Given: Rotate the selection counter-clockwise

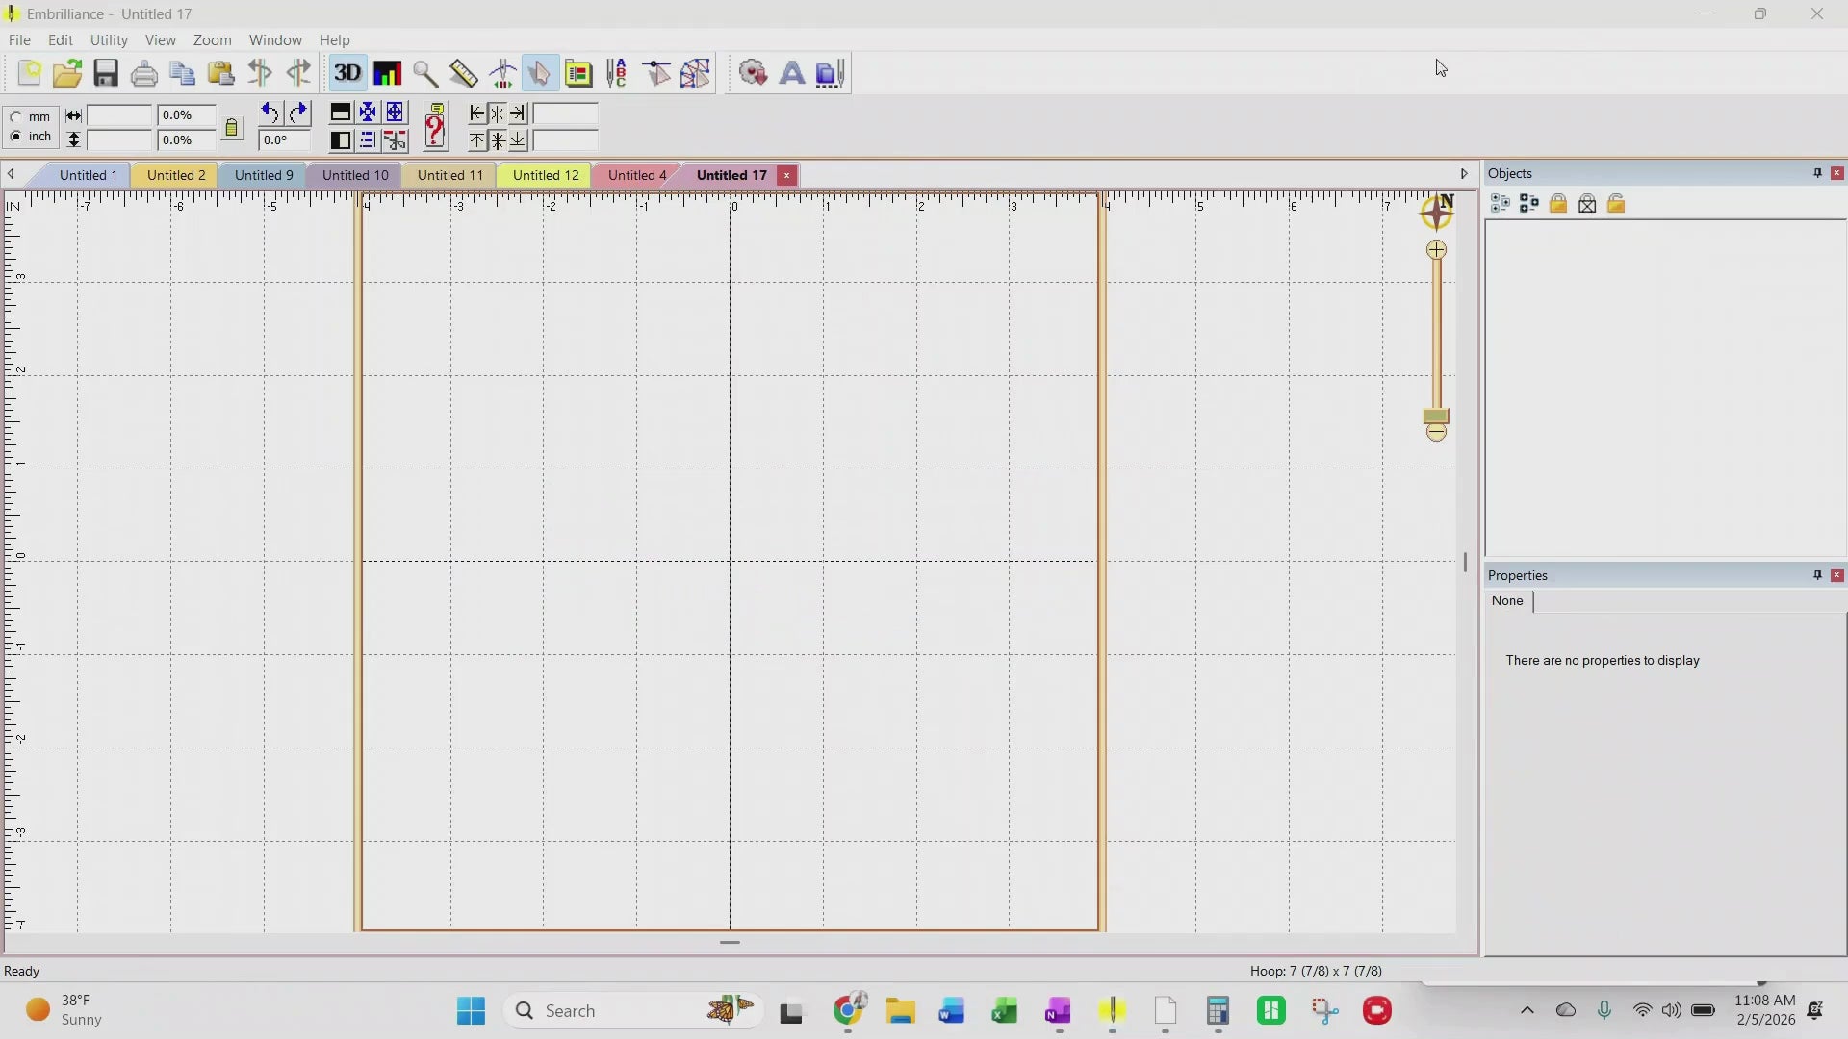Looking at the screenshot, I should 269,114.
